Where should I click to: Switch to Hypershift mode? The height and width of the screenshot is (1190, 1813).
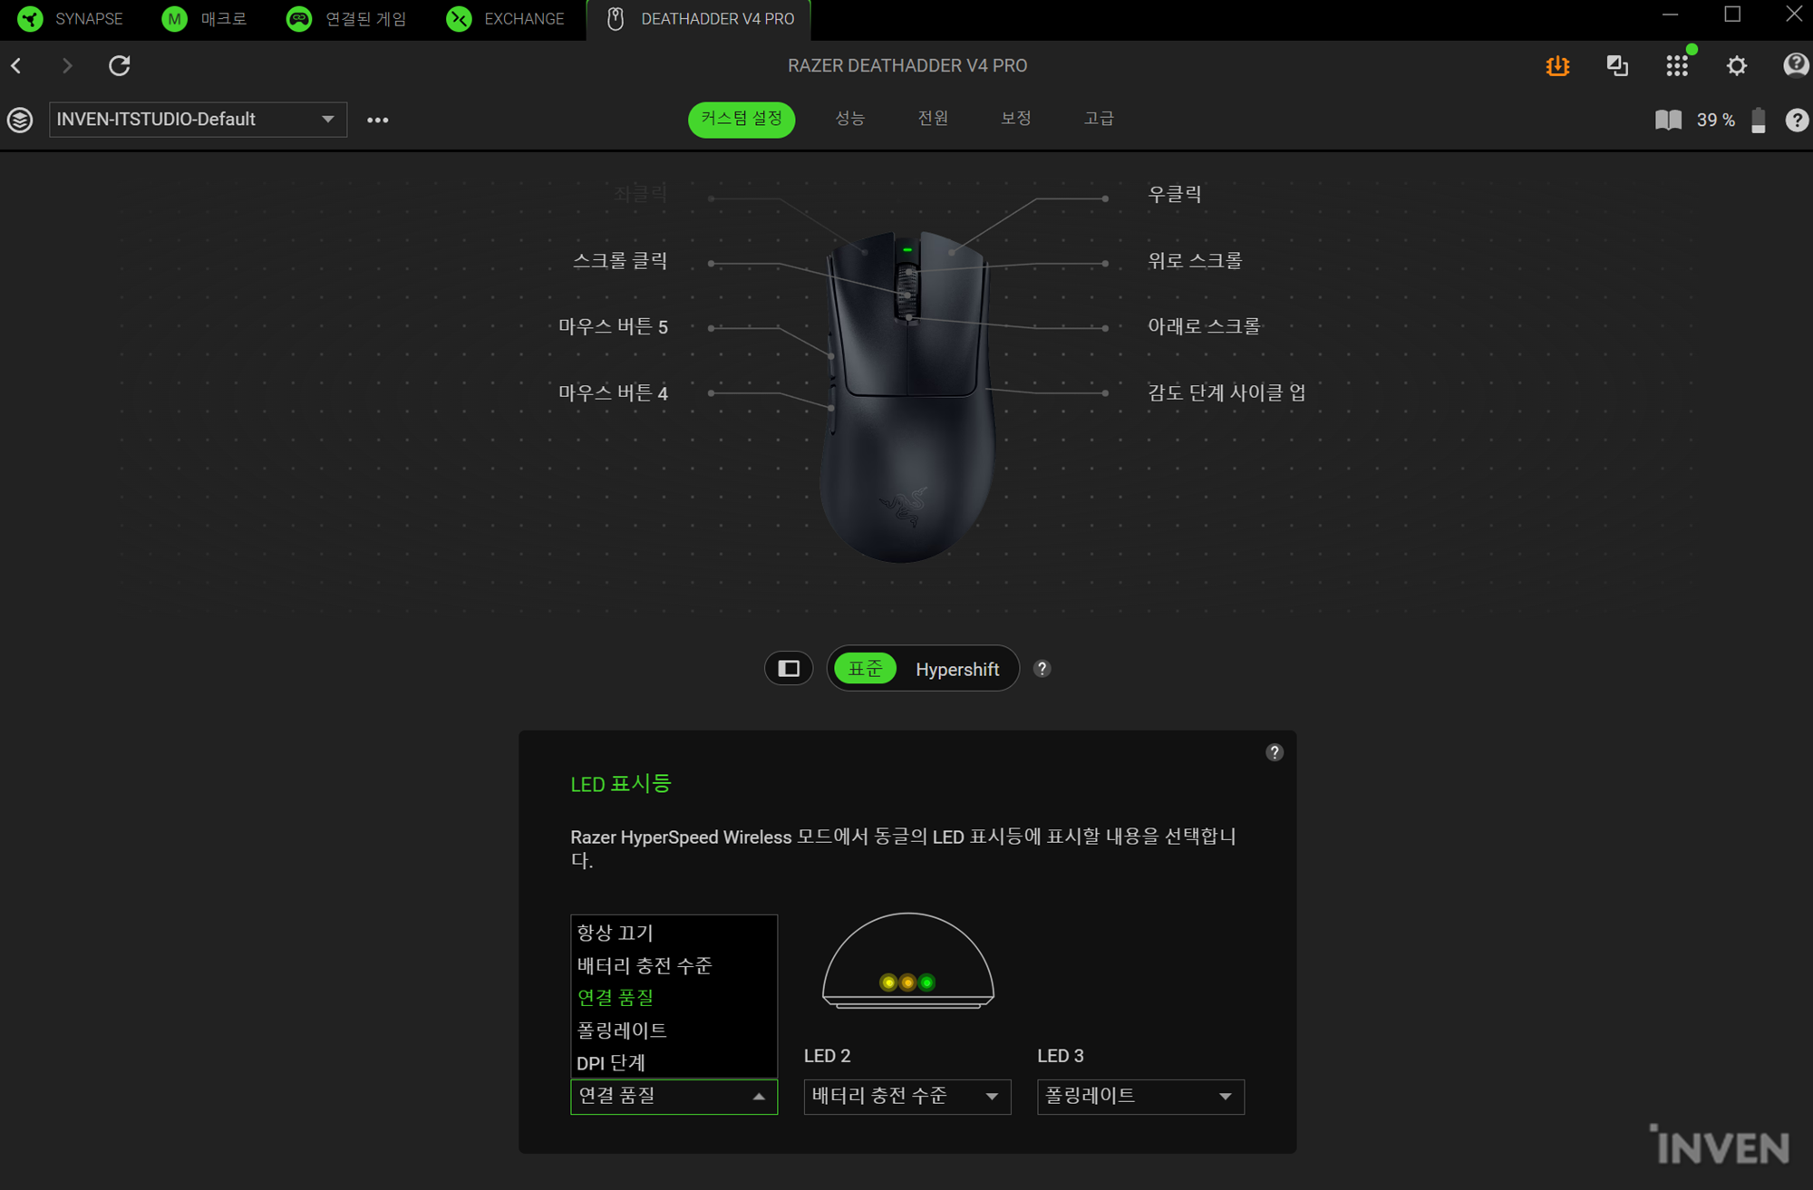[x=957, y=669]
